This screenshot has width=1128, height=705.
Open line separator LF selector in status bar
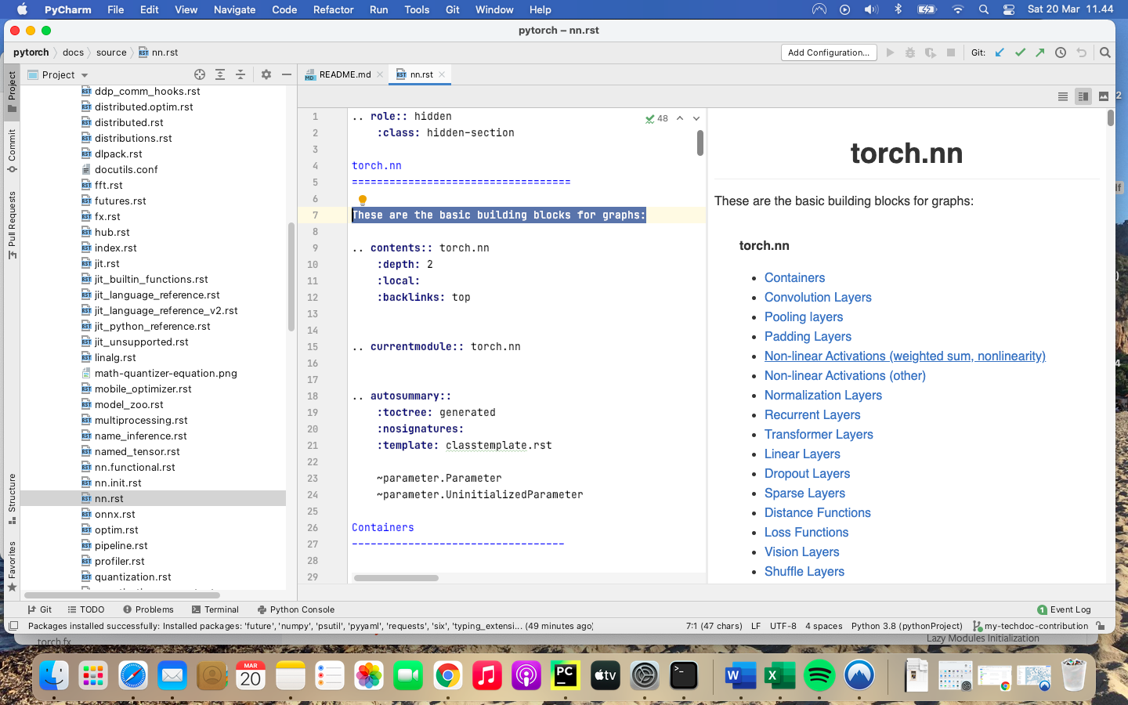[x=756, y=626]
